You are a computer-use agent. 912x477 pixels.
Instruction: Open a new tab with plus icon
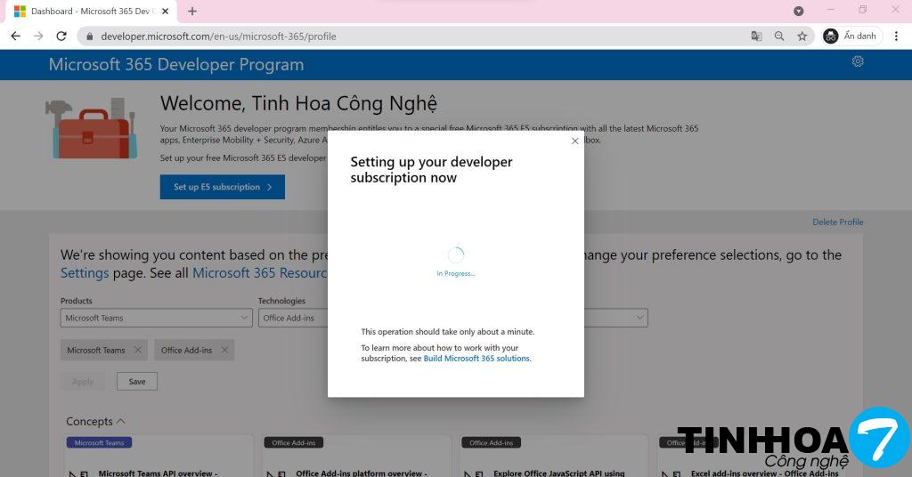point(192,12)
